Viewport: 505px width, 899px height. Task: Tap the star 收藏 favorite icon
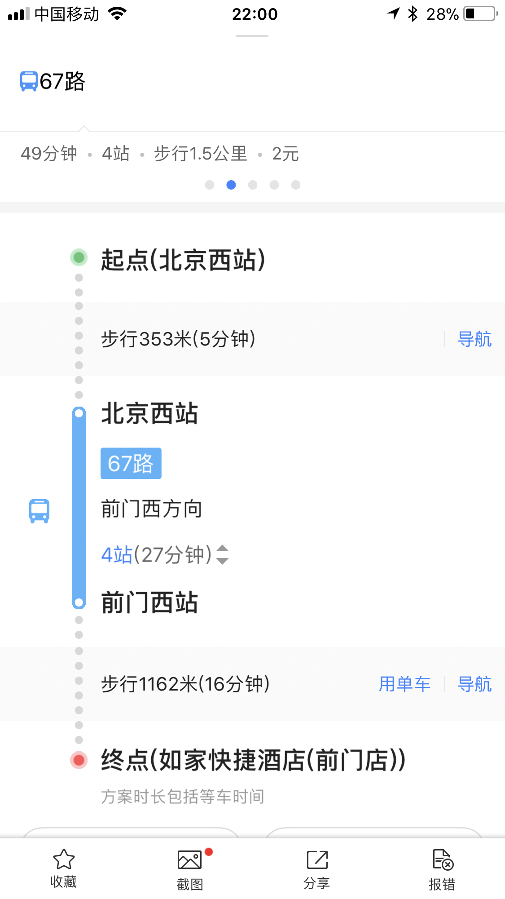coord(64,859)
